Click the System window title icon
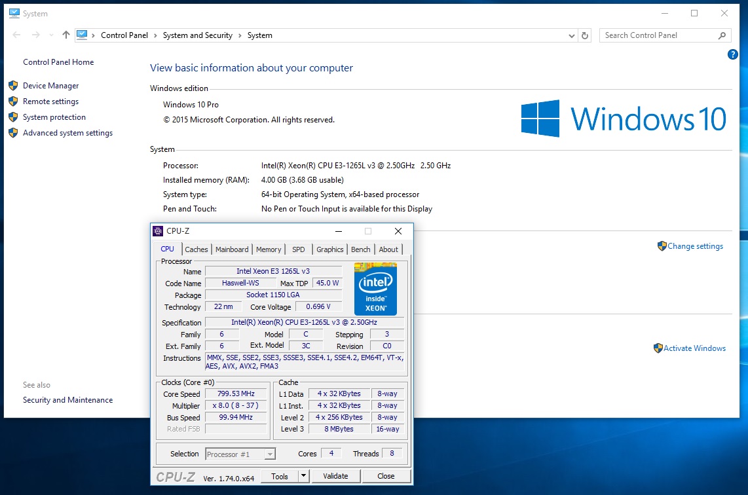The height and width of the screenshot is (495, 748). [14, 13]
